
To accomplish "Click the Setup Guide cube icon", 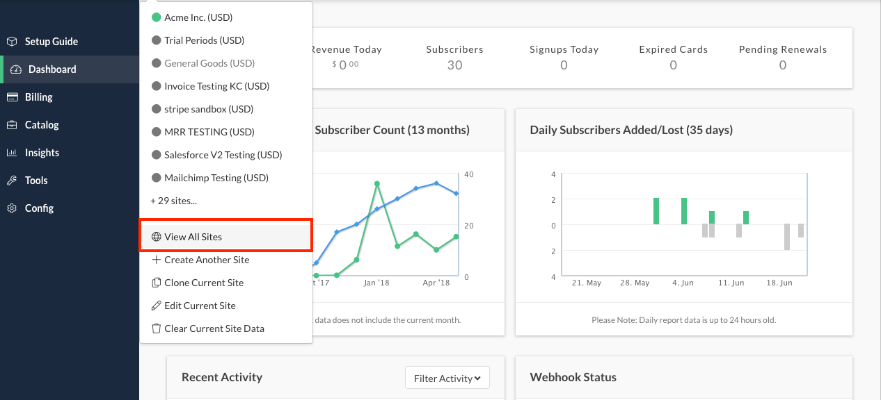I will (x=12, y=42).
